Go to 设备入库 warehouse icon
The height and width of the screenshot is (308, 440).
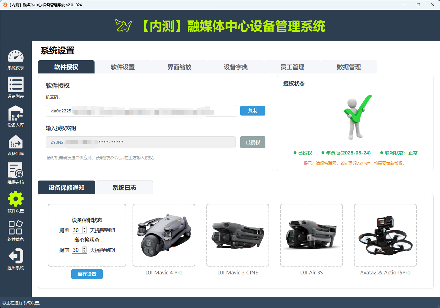16,113
